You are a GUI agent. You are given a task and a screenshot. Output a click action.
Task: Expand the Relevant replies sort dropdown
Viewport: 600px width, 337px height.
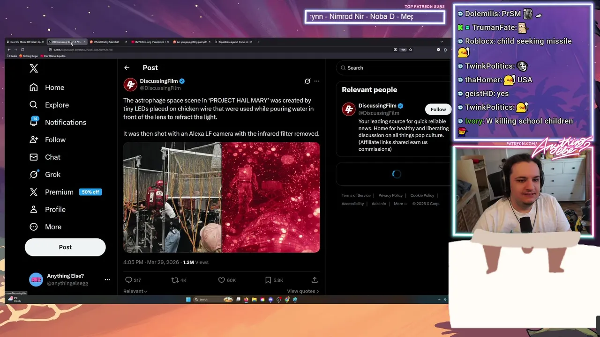tap(135, 291)
